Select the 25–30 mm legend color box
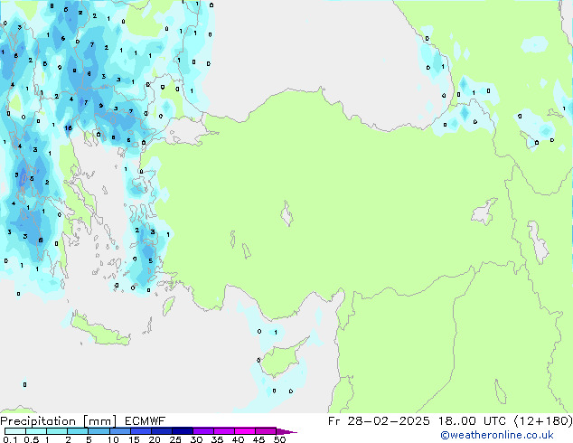This screenshot has height=443, width=573. point(183,431)
